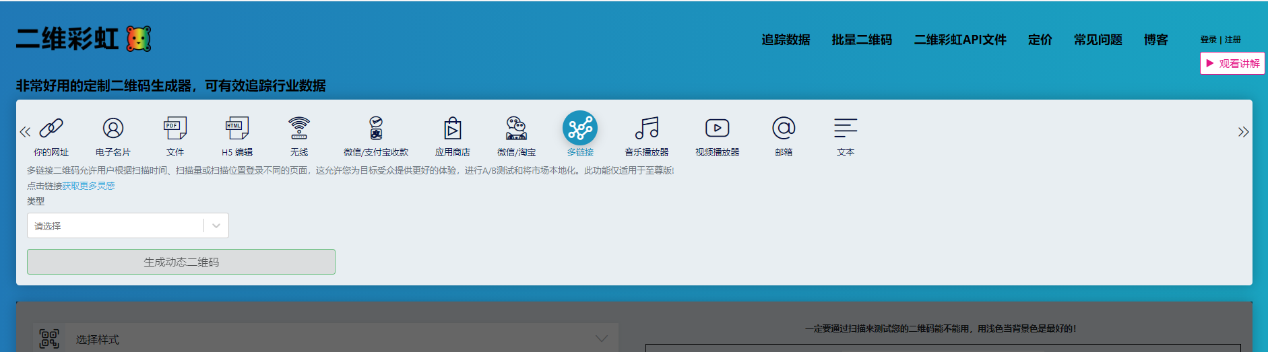Select the 微信/淘宝 icon
This screenshot has height=352, width=1268.
pyautogui.click(x=517, y=128)
